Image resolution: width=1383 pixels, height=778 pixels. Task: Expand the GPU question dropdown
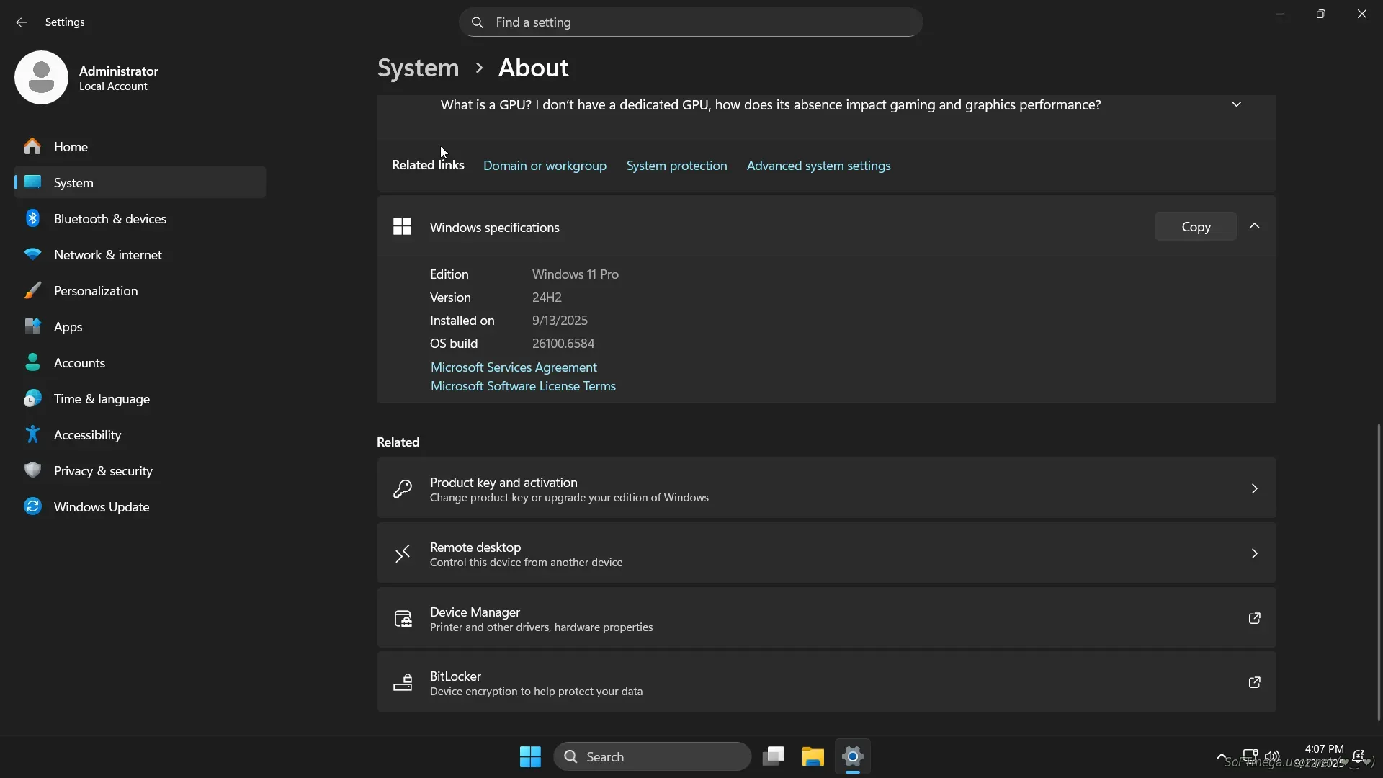(1236, 104)
